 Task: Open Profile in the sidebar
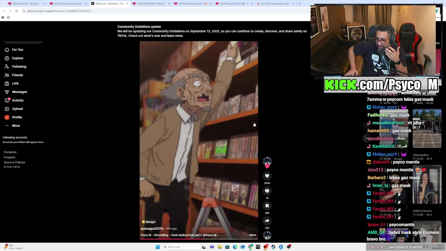pos(13,117)
